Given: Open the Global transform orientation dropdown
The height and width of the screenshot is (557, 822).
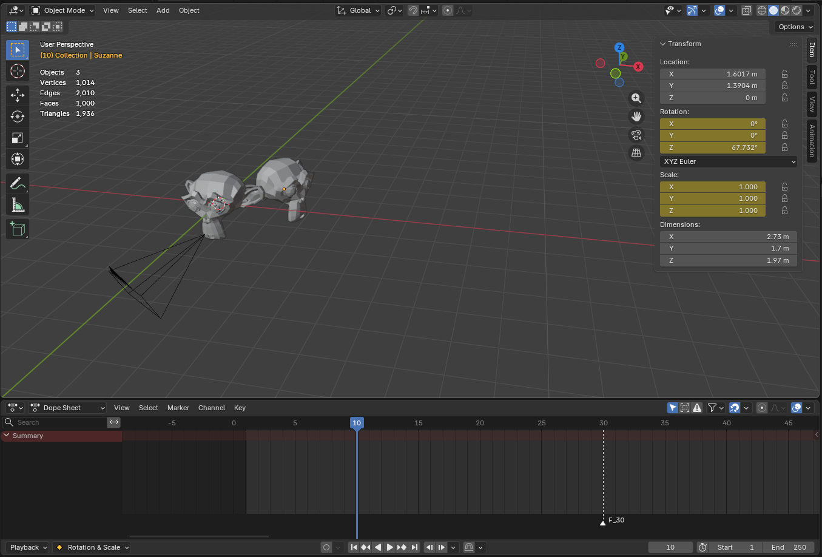Looking at the screenshot, I should pyautogui.click(x=358, y=10).
